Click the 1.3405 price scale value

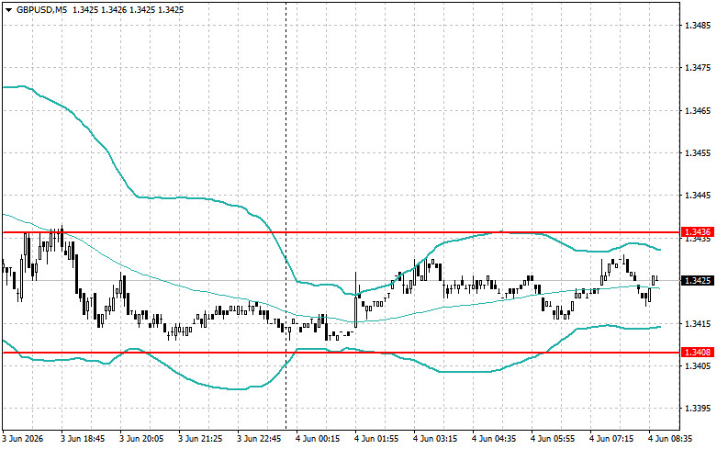[x=698, y=365]
